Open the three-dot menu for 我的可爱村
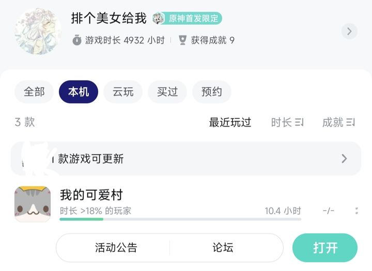 pyautogui.click(x=357, y=211)
